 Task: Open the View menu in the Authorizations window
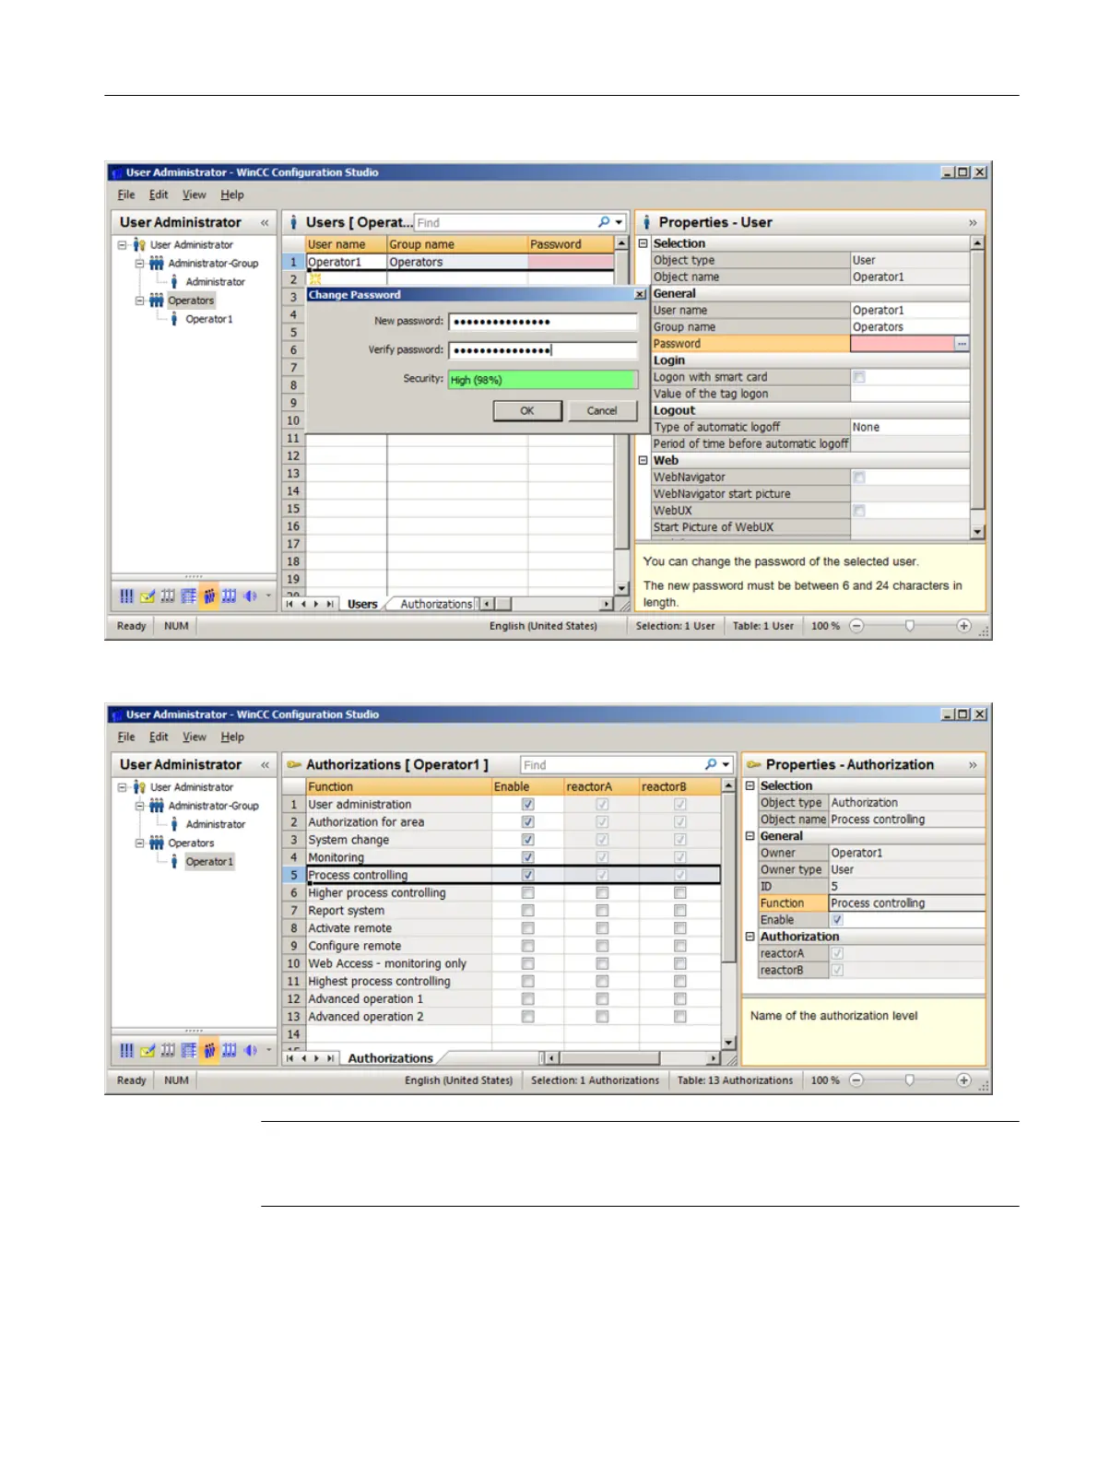195,737
